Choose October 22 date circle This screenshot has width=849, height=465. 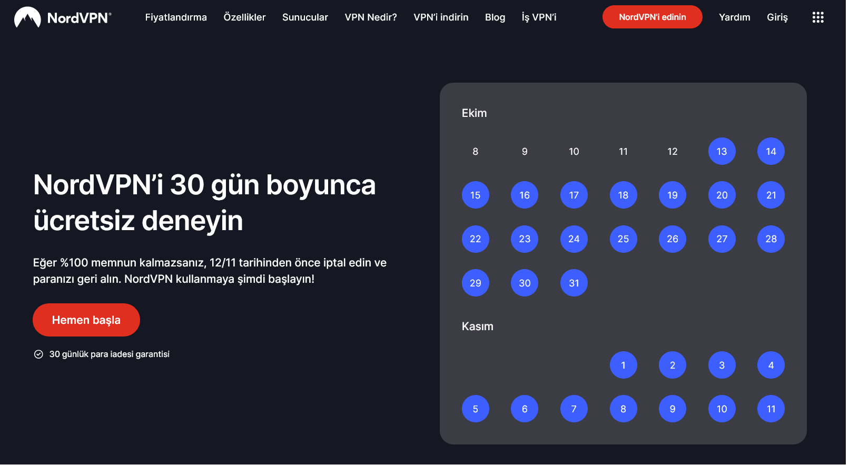pyautogui.click(x=475, y=239)
